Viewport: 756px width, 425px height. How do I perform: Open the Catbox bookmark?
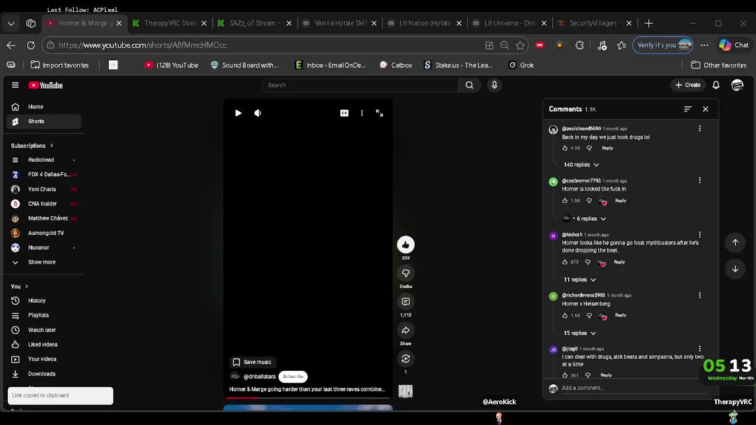coord(396,65)
